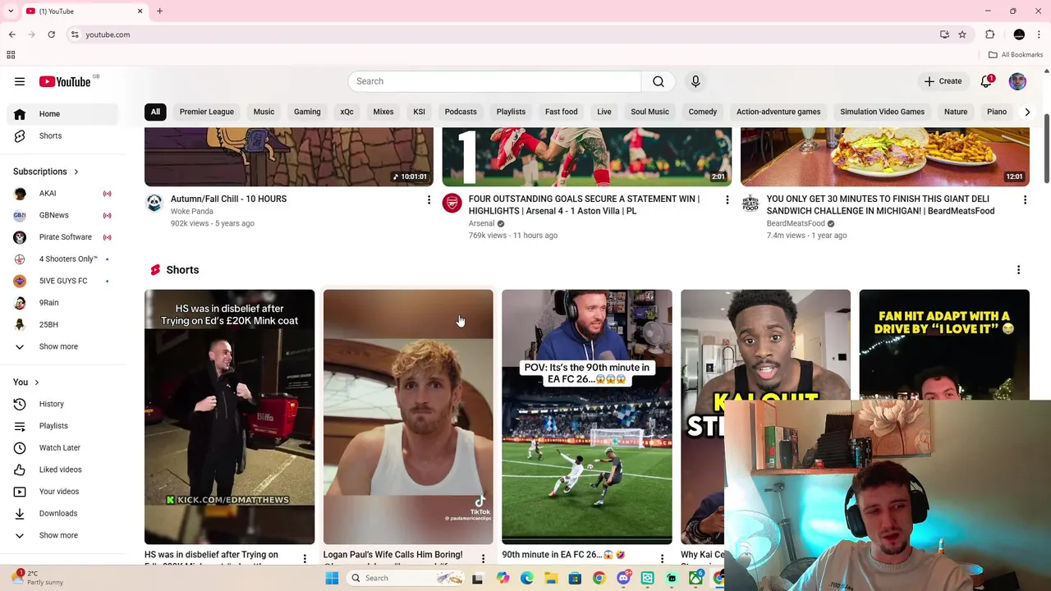The width and height of the screenshot is (1051, 591).
Task: Open browser extensions puzzle icon
Action: (989, 34)
